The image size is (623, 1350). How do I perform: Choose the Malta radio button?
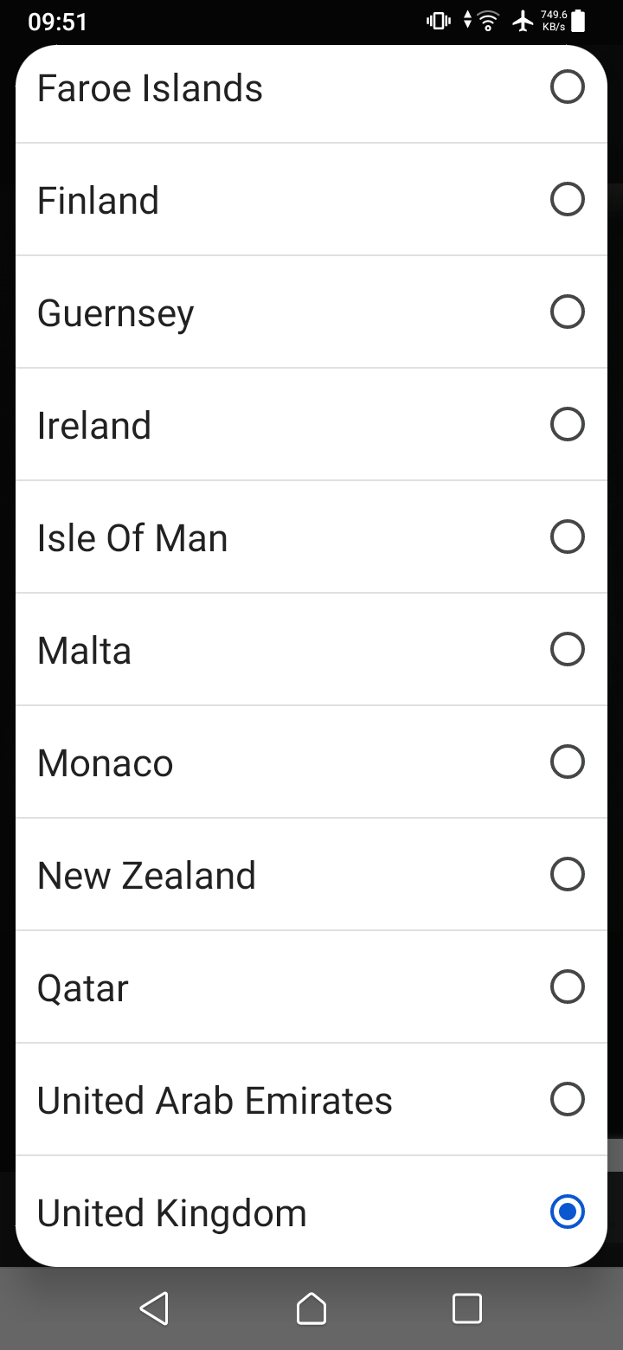(567, 649)
